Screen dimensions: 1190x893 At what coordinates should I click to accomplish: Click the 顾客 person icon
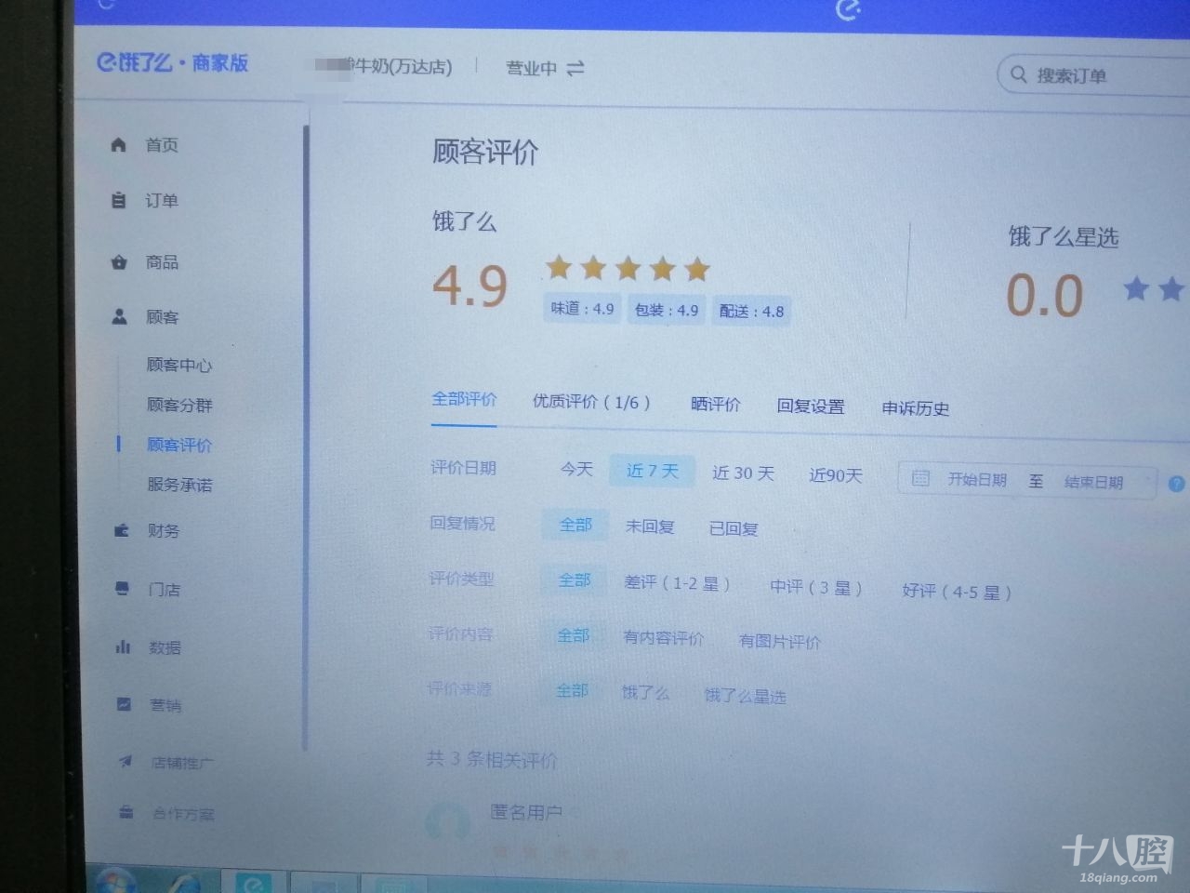pos(119,317)
